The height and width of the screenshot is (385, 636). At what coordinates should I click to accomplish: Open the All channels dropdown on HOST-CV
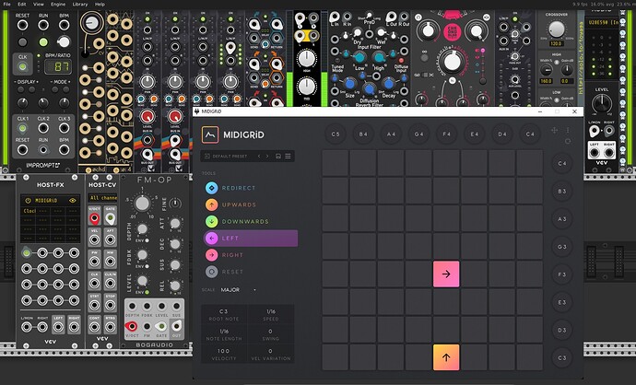click(104, 198)
